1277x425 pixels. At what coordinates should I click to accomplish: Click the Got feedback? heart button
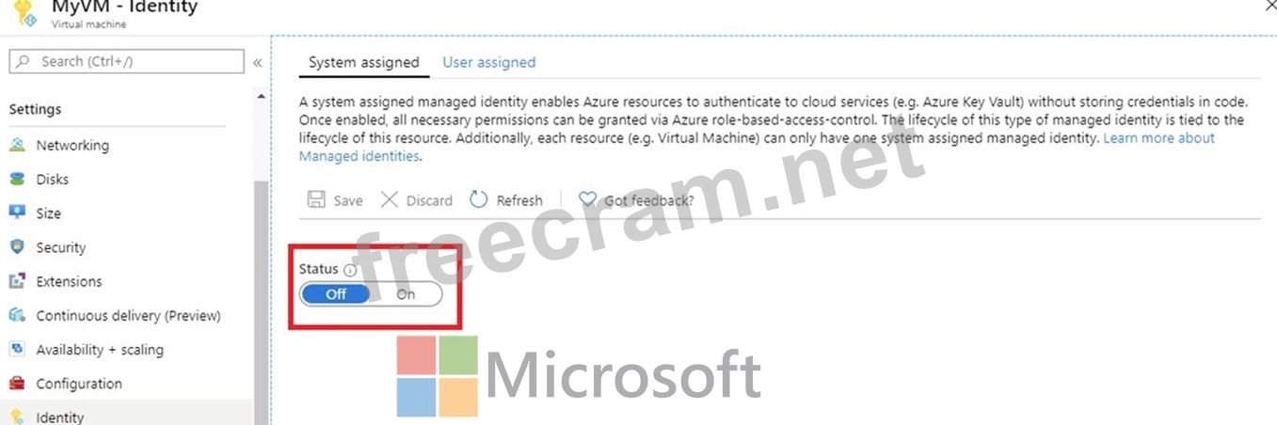pyautogui.click(x=636, y=200)
